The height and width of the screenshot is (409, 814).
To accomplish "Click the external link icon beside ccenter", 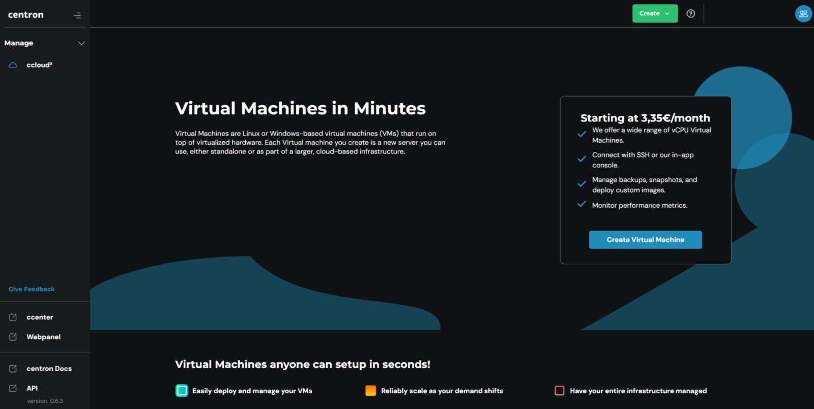I will 13,317.
